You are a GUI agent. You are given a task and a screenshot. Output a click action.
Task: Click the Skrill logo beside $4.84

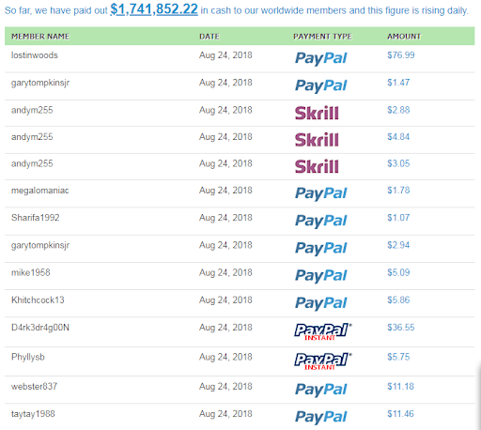pos(317,140)
